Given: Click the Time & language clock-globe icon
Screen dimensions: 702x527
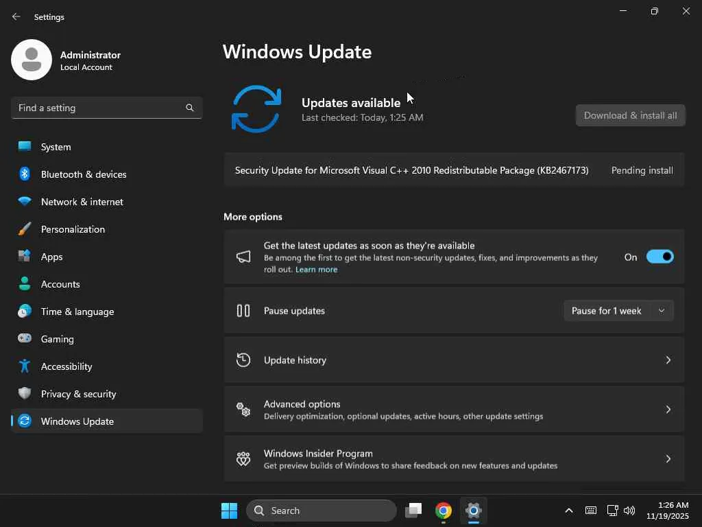Looking at the screenshot, I should coord(25,311).
